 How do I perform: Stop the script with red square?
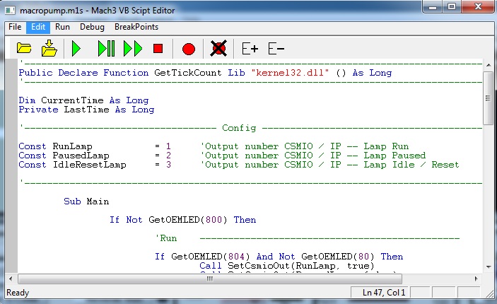(x=158, y=49)
